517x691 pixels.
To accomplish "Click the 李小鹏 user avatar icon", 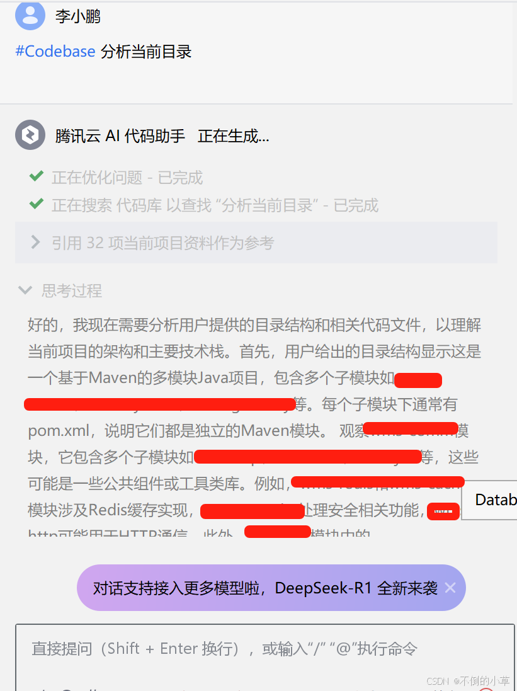I will [30, 15].
